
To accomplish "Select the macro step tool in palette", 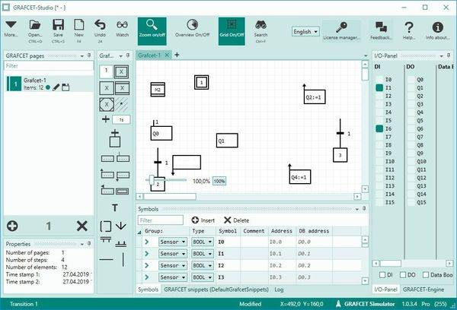I will pyautogui.click(x=122, y=88).
